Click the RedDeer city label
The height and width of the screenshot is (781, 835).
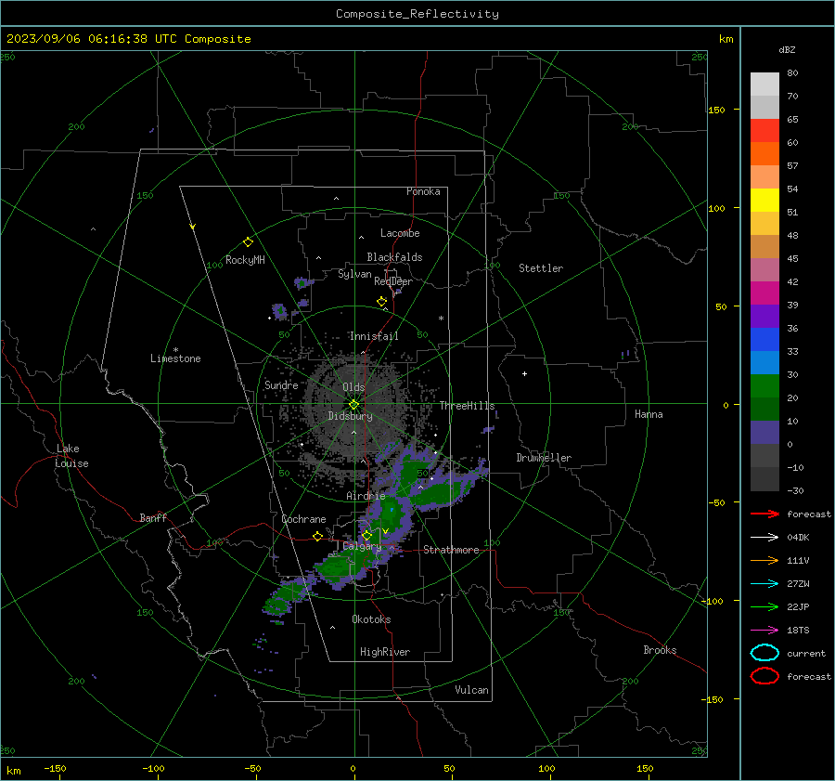pyautogui.click(x=393, y=281)
